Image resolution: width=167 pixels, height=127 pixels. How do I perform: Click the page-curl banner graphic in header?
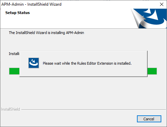pyautogui.click(x=149, y=18)
